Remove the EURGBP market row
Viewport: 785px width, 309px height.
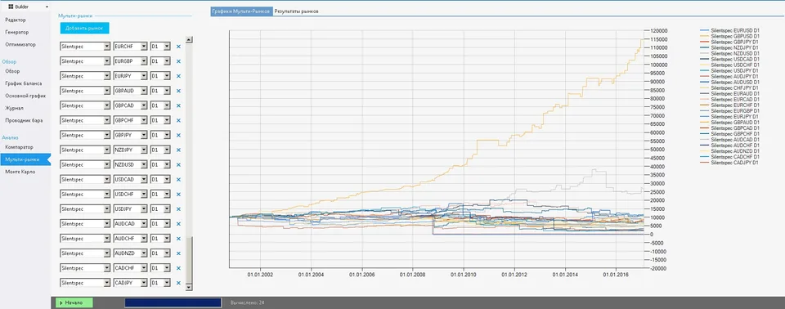coord(178,61)
